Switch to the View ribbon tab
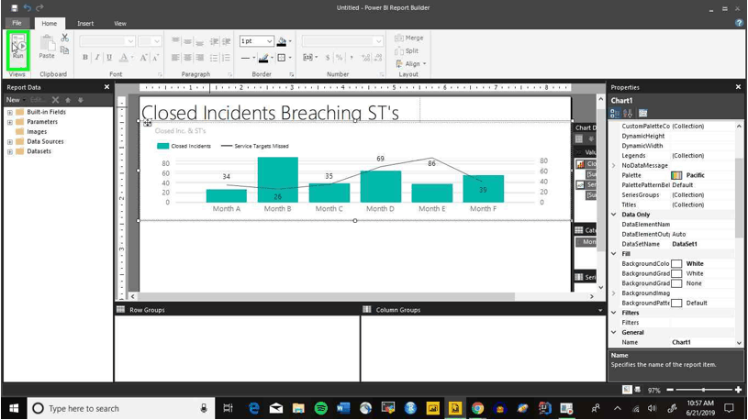 pos(120,23)
